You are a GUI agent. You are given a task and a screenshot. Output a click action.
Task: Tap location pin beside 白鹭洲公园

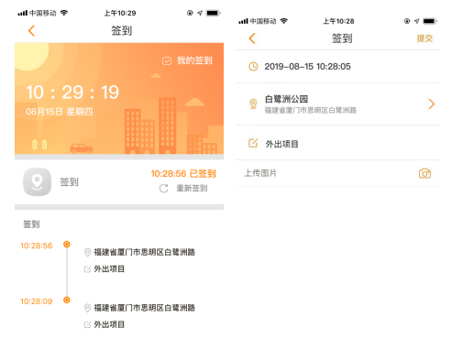coord(253,104)
